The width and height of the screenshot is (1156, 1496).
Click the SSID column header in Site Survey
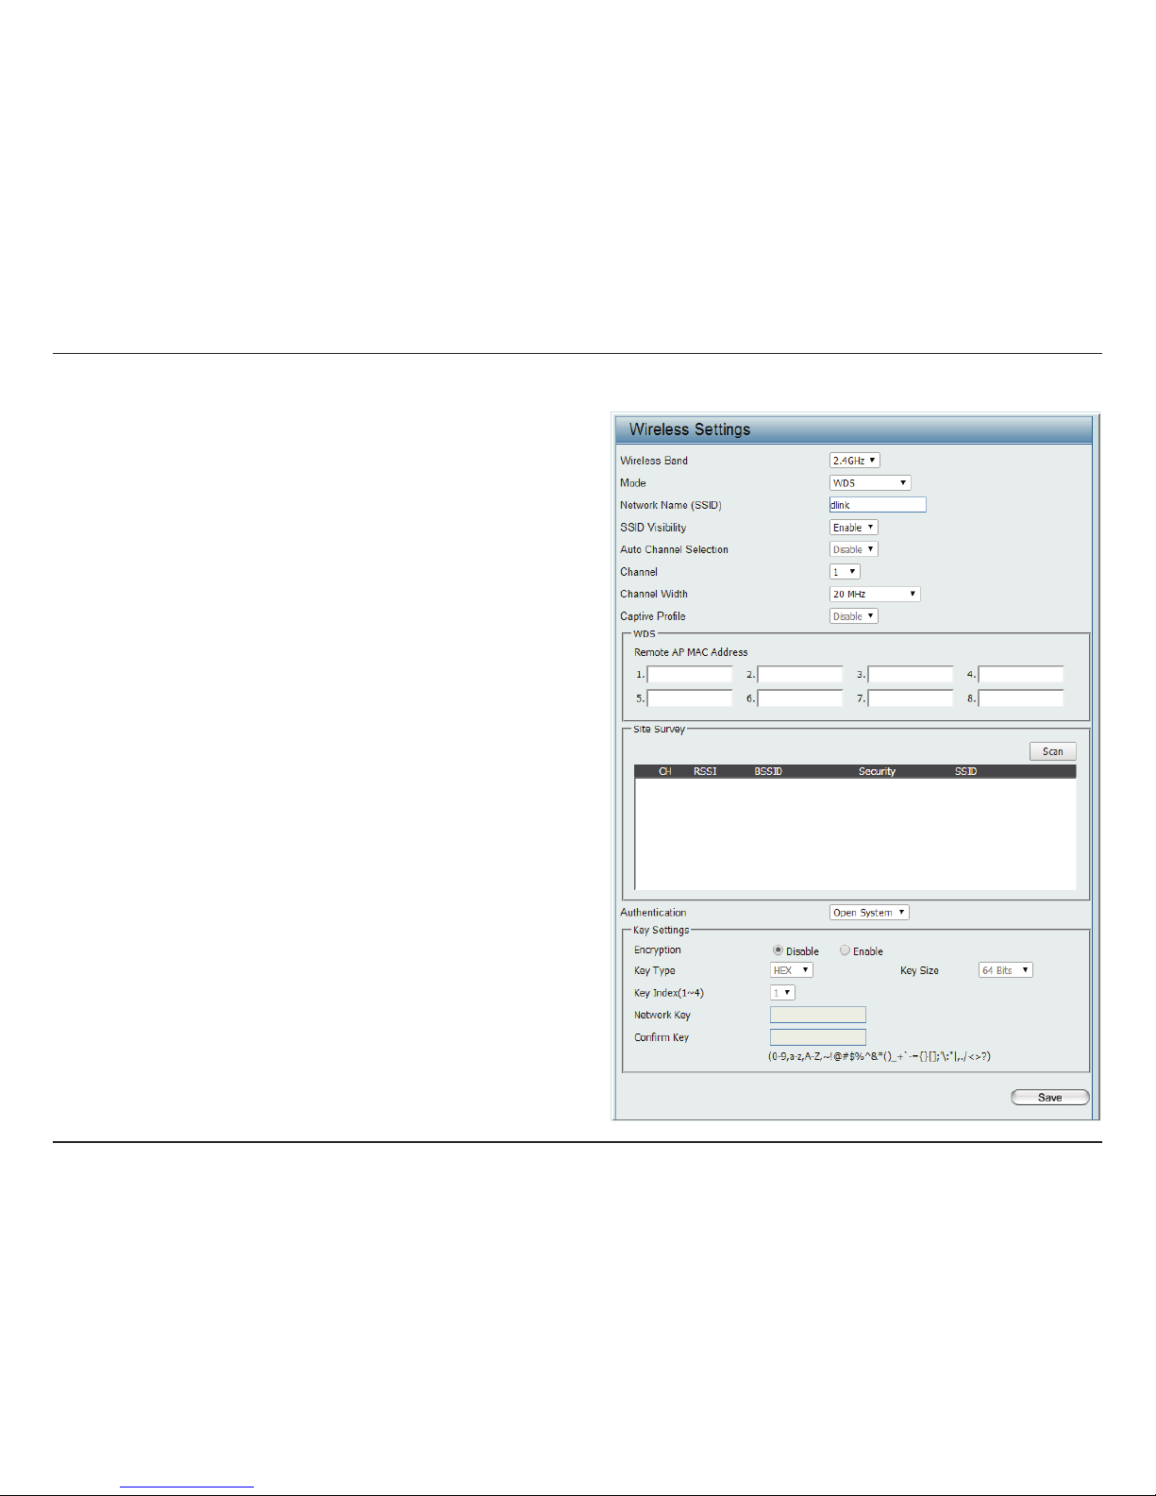[965, 772]
